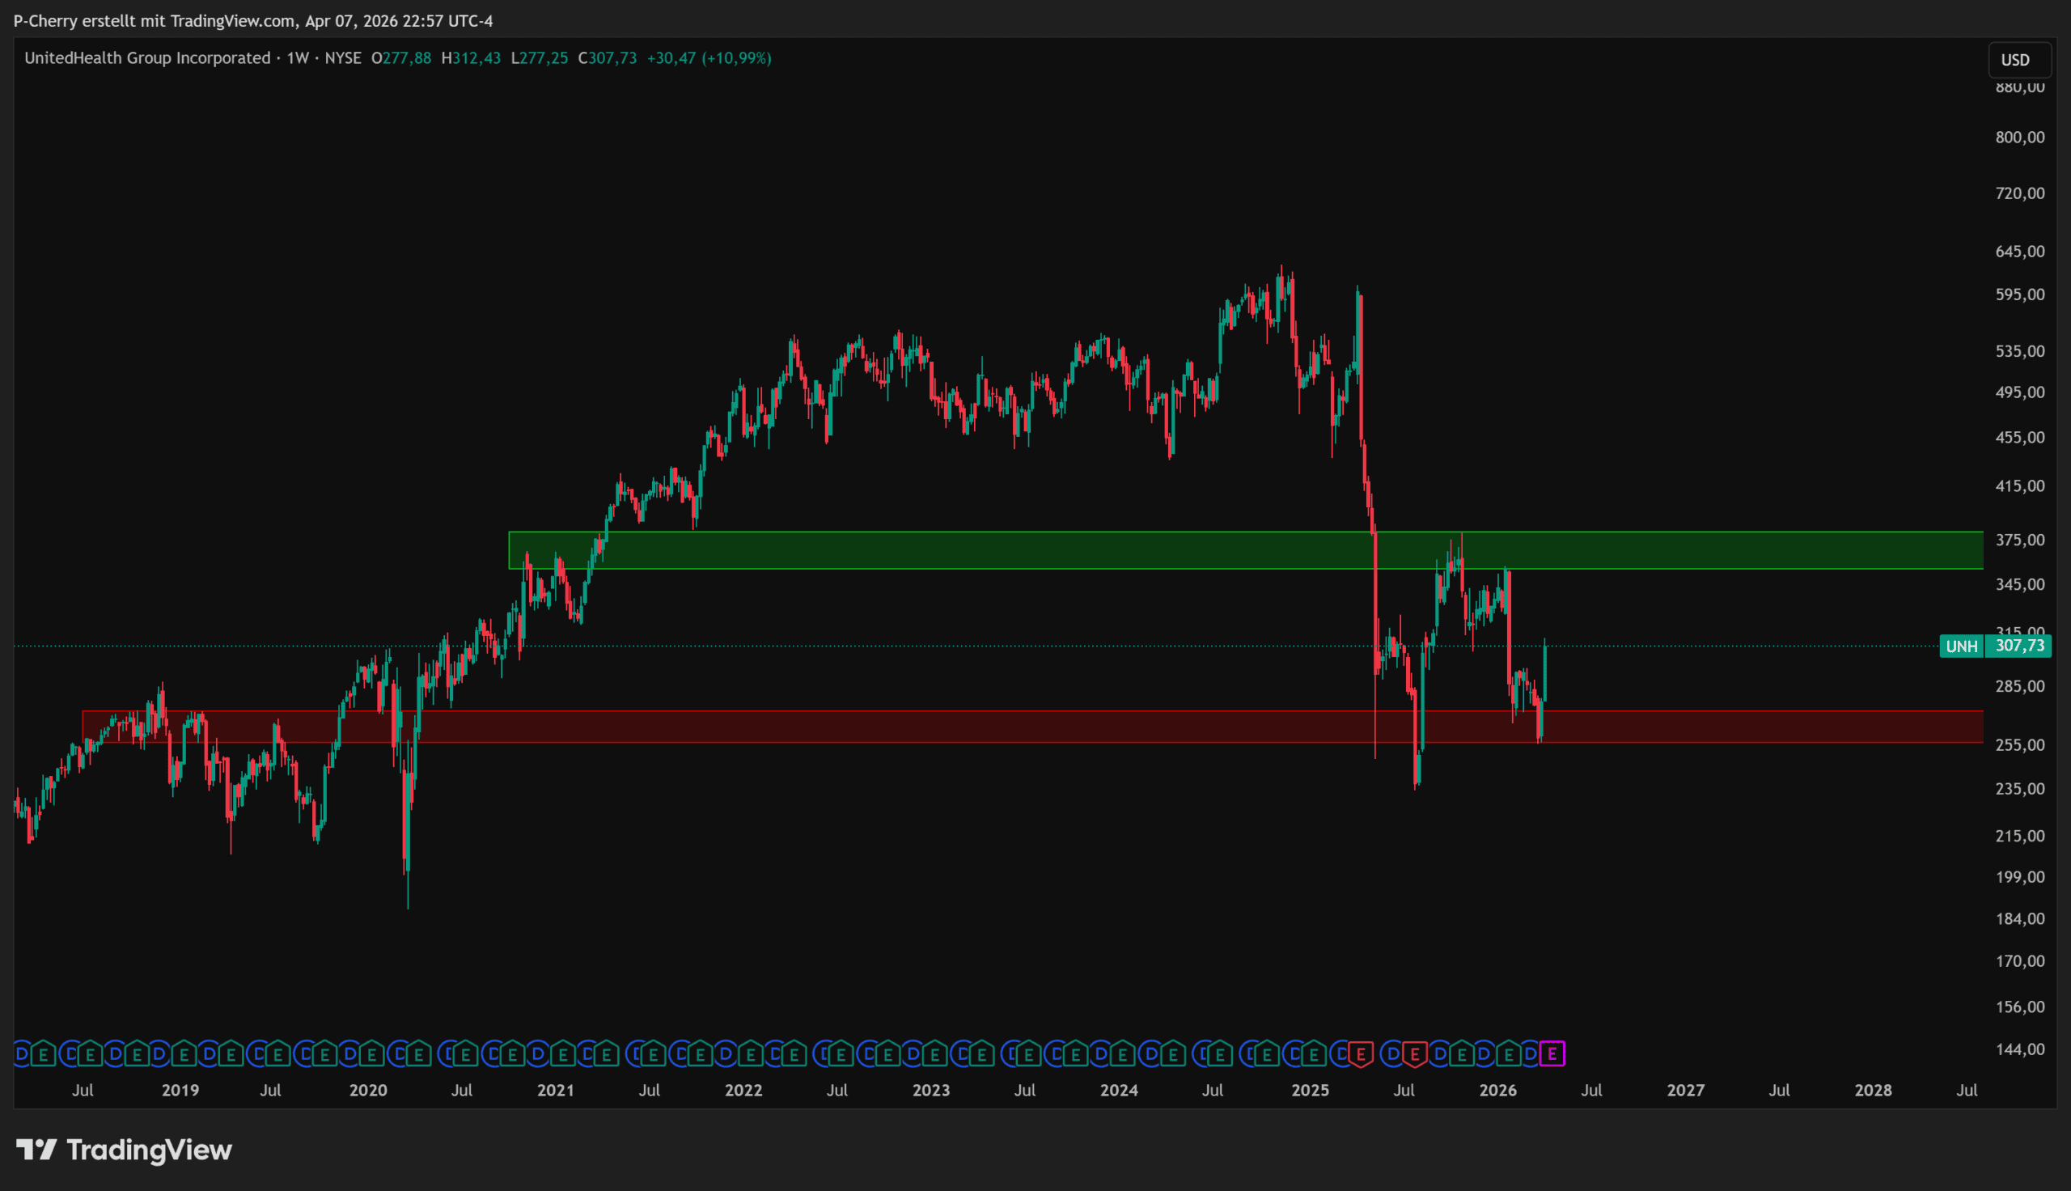Click the TradingView.com text in the header
2071x1191 pixels.
pyautogui.click(x=233, y=20)
